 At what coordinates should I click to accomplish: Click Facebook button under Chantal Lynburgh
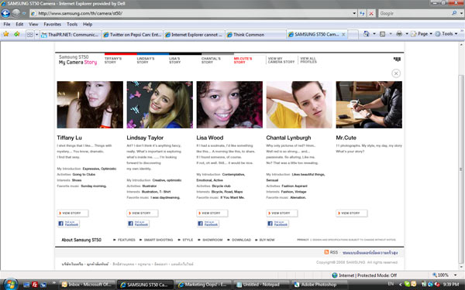(277, 223)
